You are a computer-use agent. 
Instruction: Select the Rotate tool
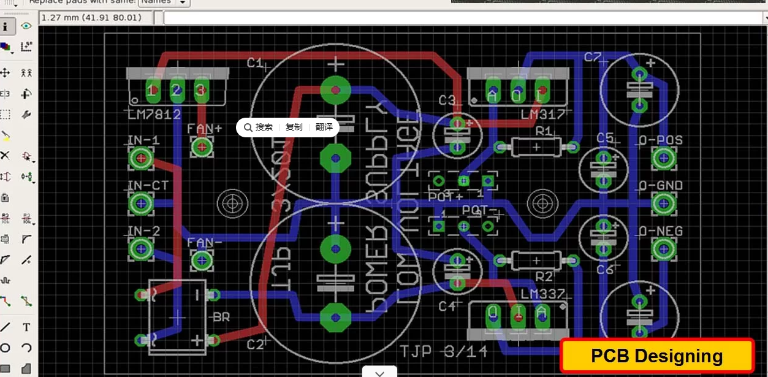click(x=26, y=94)
